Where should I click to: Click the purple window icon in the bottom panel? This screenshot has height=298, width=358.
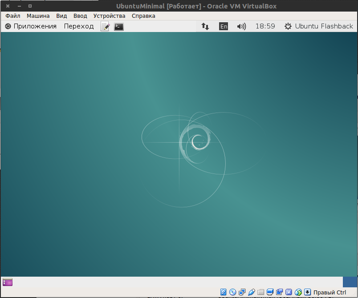[x=8, y=282]
